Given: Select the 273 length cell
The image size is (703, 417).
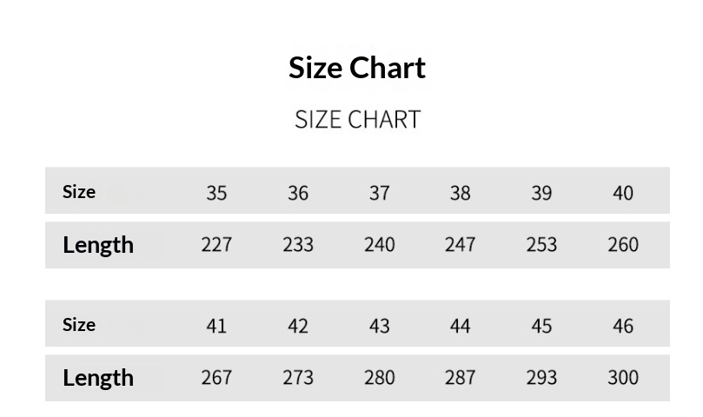Looking at the screenshot, I should coord(298,378).
